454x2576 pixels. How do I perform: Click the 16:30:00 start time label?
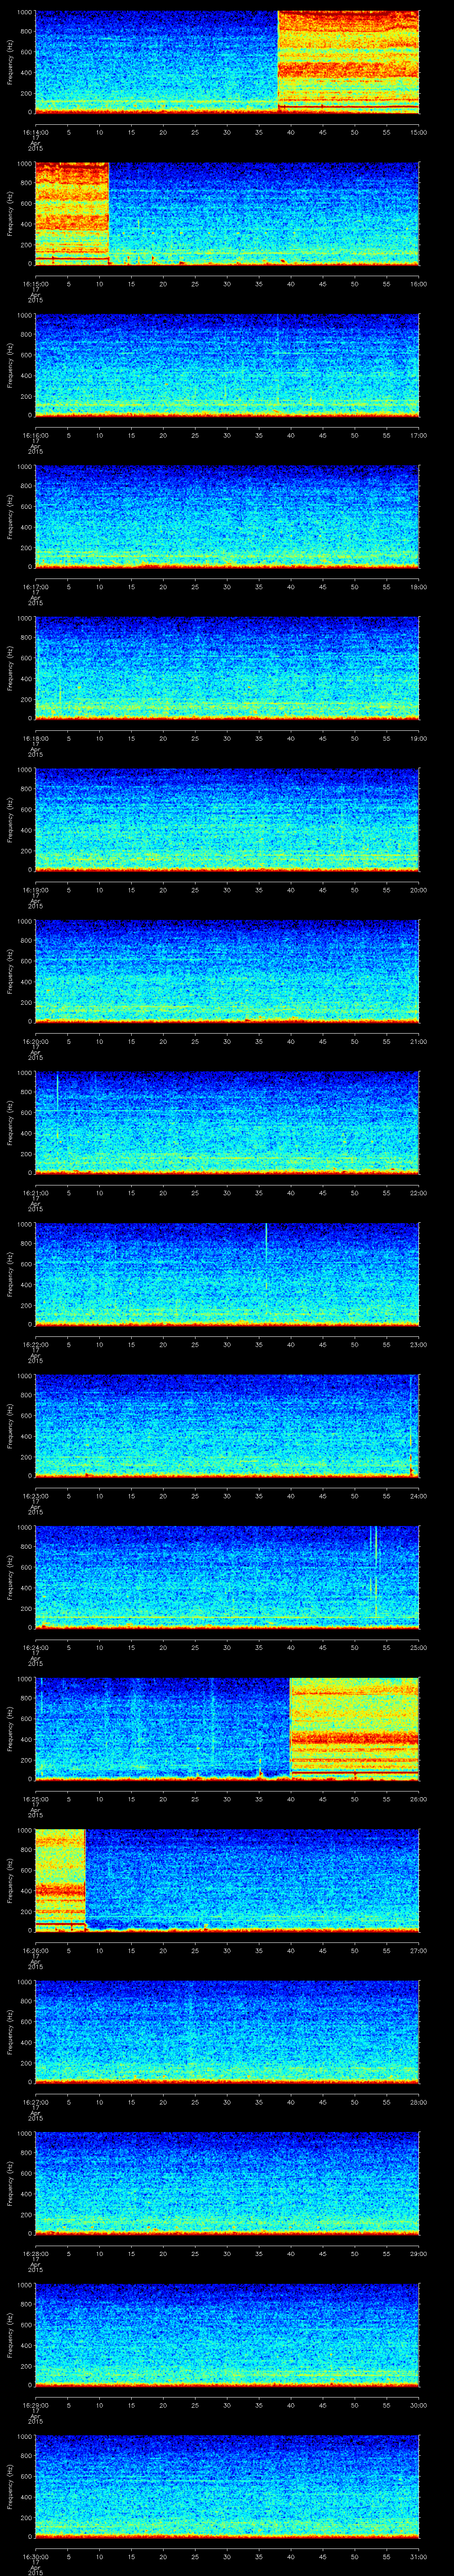[x=35, y=2557]
